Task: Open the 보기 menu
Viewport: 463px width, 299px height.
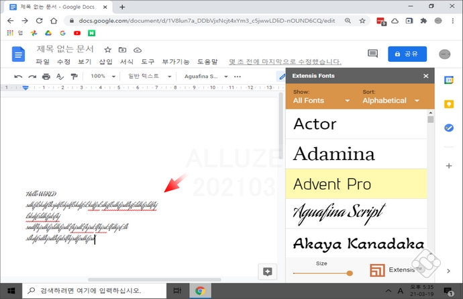Action: tap(85, 62)
